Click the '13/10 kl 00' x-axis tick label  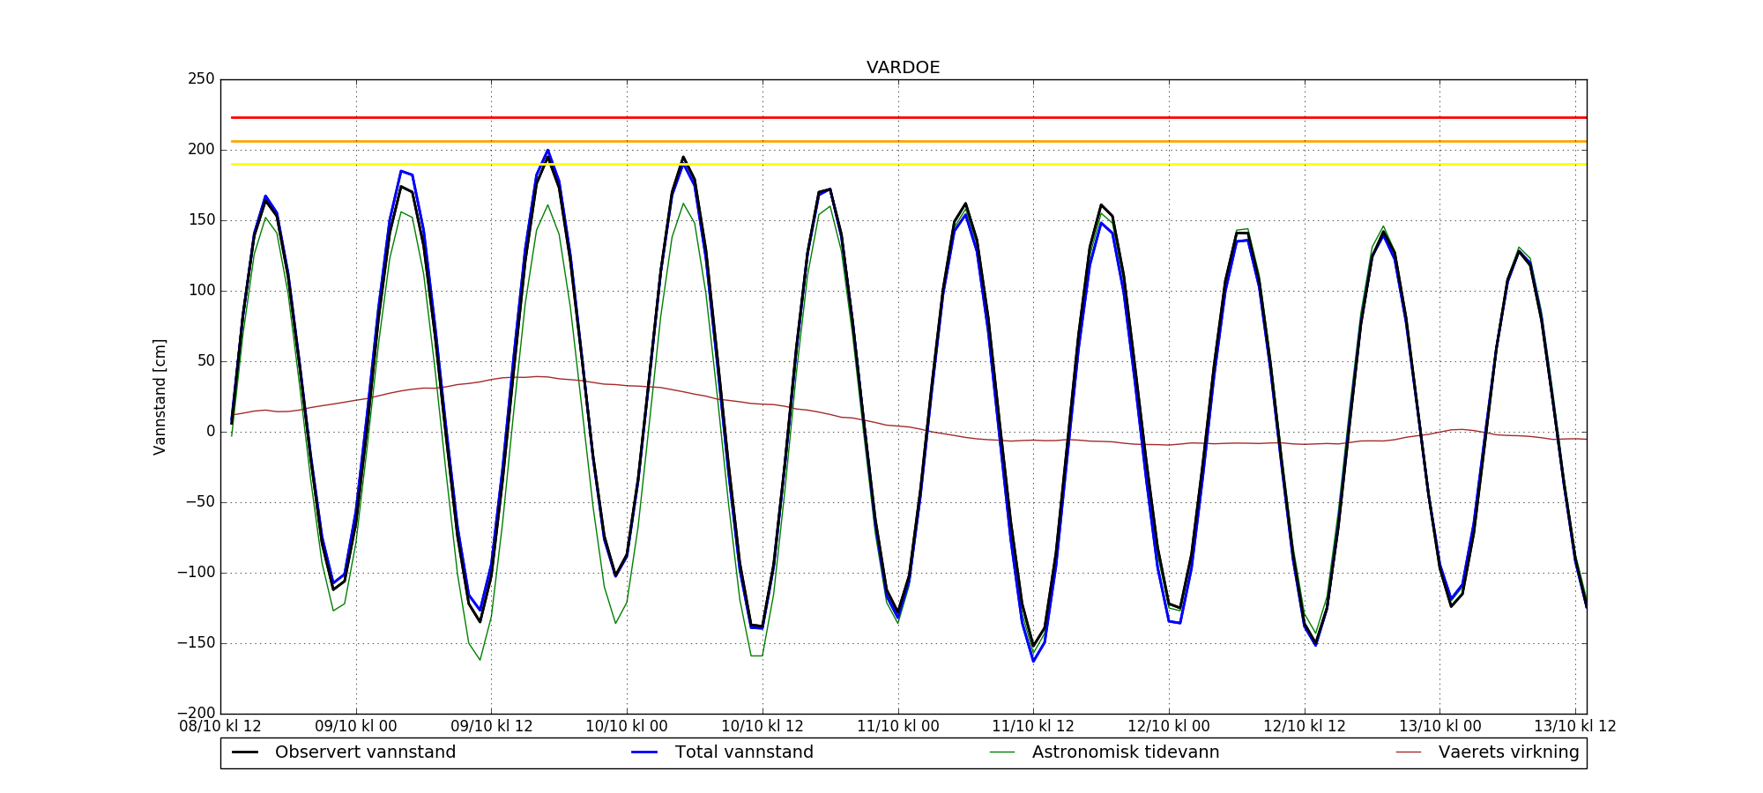1439,727
